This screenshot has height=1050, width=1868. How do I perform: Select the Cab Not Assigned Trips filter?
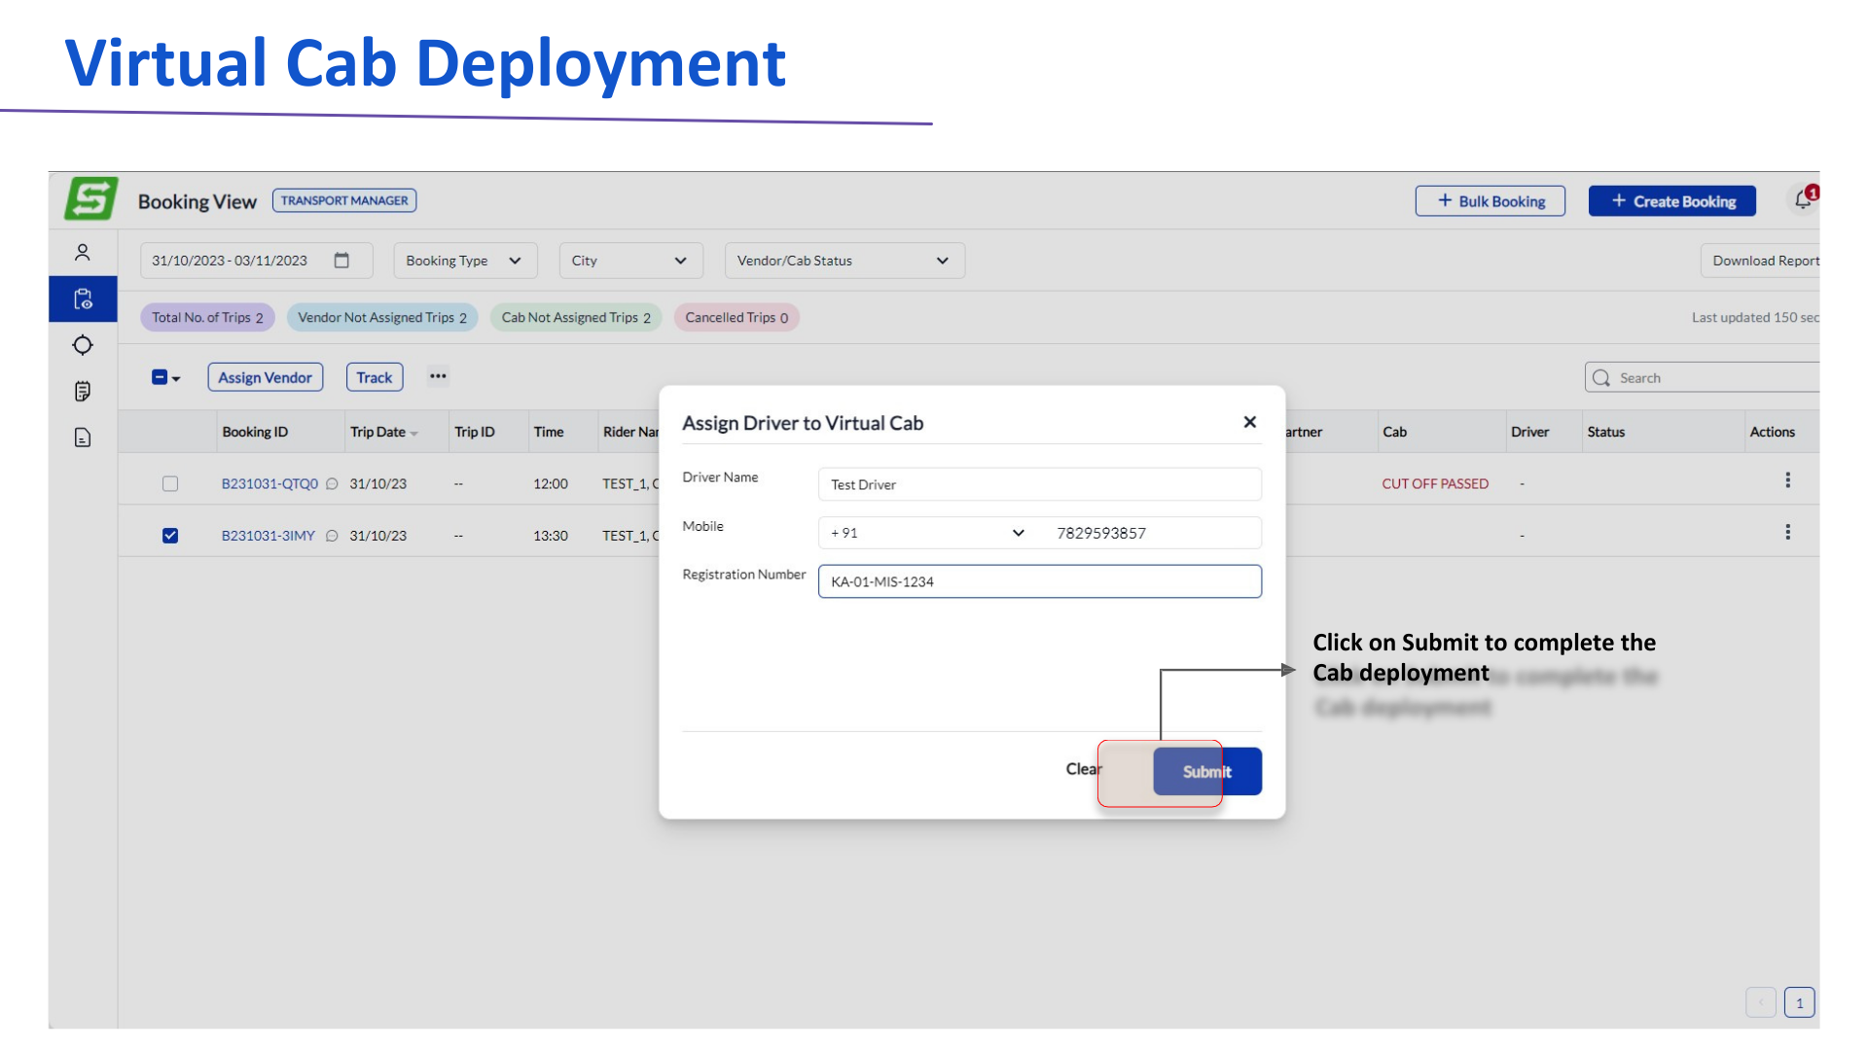[576, 318]
